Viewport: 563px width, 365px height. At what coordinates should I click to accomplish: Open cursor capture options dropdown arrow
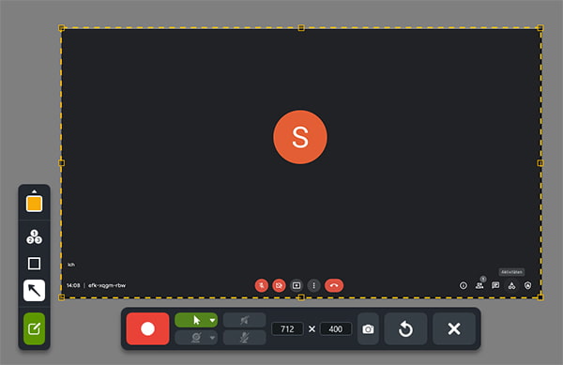213,320
